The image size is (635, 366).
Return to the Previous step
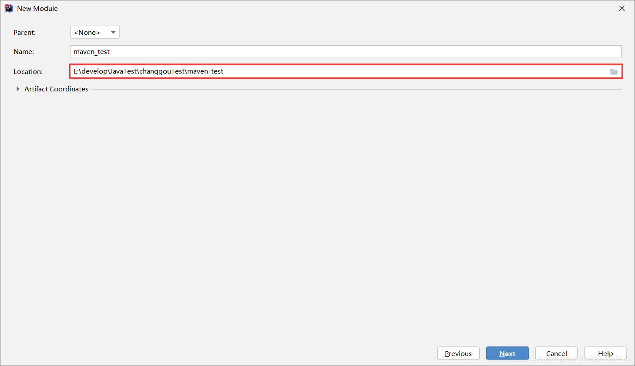pyautogui.click(x=458, y=353)
